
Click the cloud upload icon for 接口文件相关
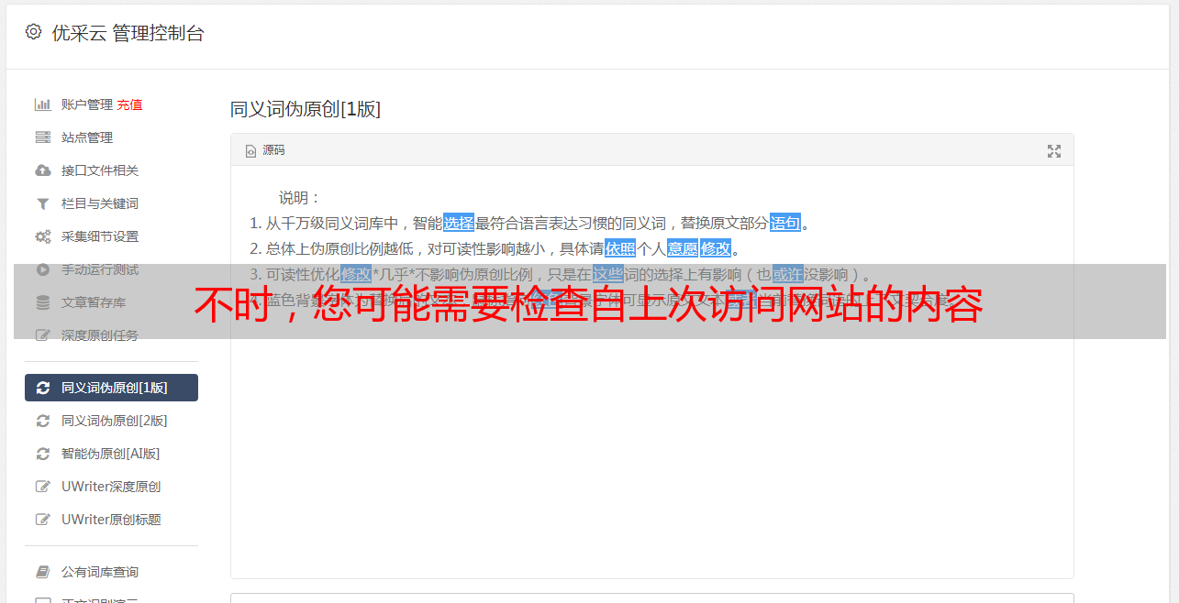[x=42, y=170]
